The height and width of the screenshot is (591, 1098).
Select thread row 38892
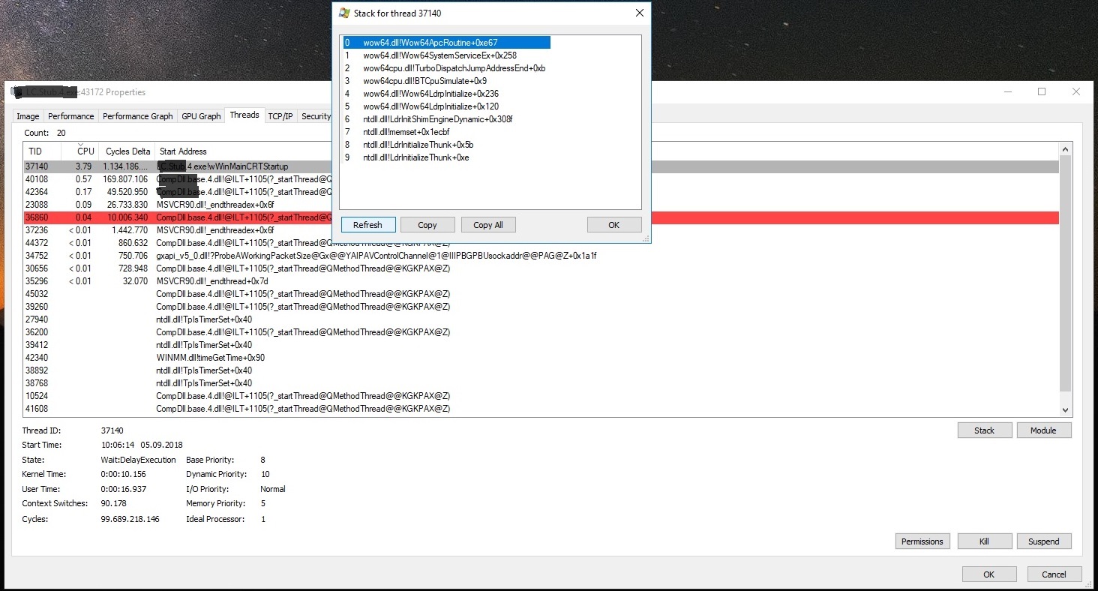tap(541, 370)
